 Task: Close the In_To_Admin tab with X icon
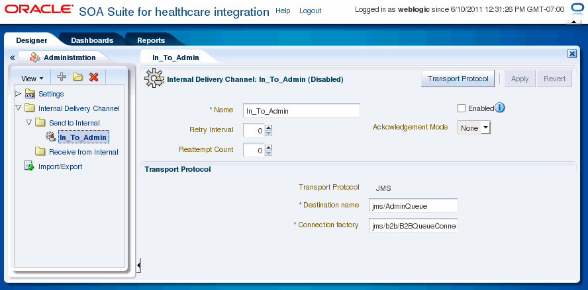(572, 54)
